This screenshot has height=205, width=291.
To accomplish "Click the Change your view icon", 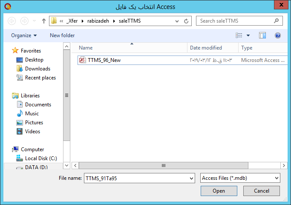I will click(239, 35).
